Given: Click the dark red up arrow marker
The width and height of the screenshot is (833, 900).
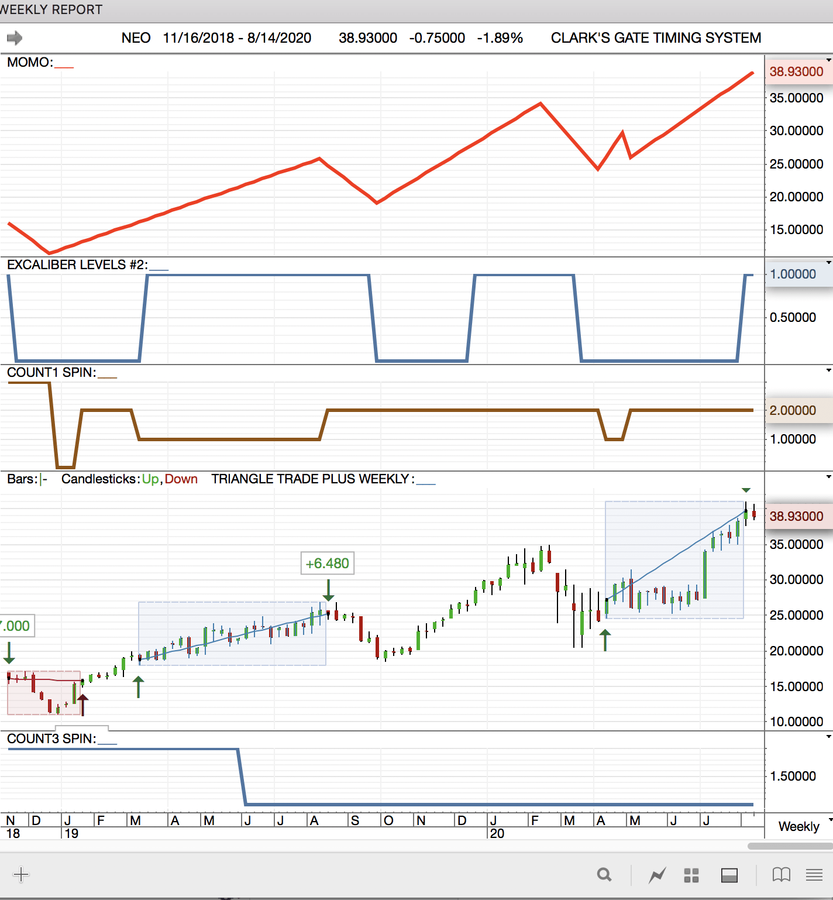Looking at the screenshot, I should point(83,705).
